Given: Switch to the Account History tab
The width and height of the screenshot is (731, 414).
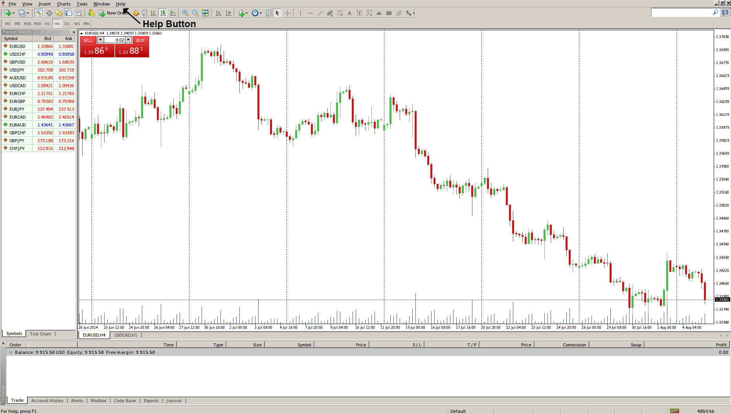Looking at the screenshot, I should [x=47, y=401].
